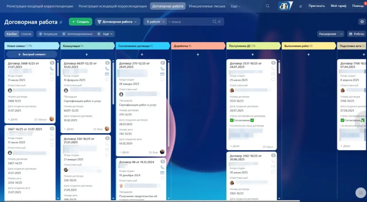Expand the Договорная работа funnel dropdown
The image size is (367, 202).
[117, 22]
